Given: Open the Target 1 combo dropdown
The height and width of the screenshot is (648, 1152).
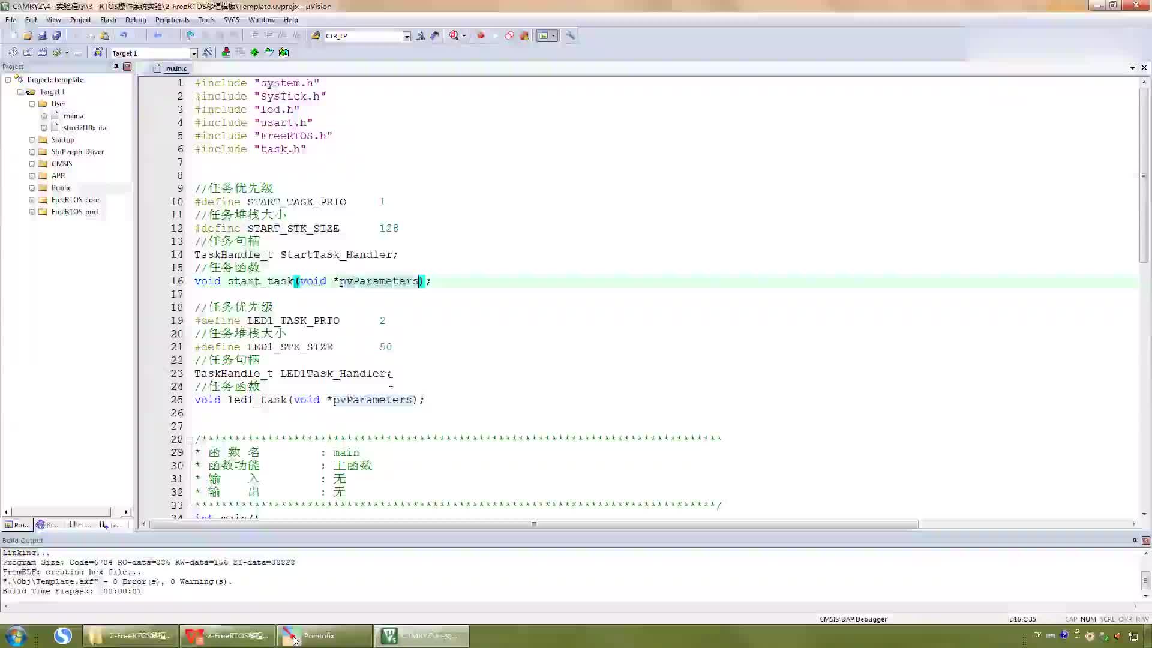Looking at the screenshot, I should click(x=194, y=53).
